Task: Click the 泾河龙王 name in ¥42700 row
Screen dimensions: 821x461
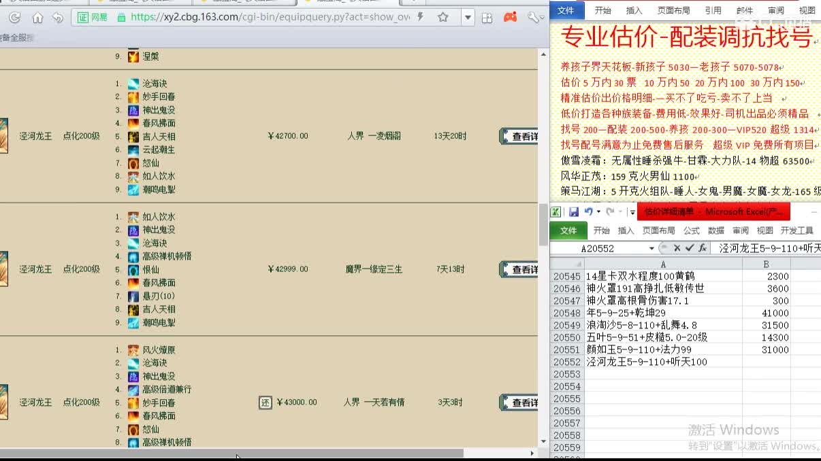Action: click(x=35, y=136)
